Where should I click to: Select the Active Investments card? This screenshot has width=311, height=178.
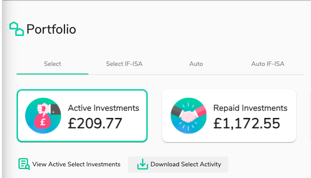(82, 116)
